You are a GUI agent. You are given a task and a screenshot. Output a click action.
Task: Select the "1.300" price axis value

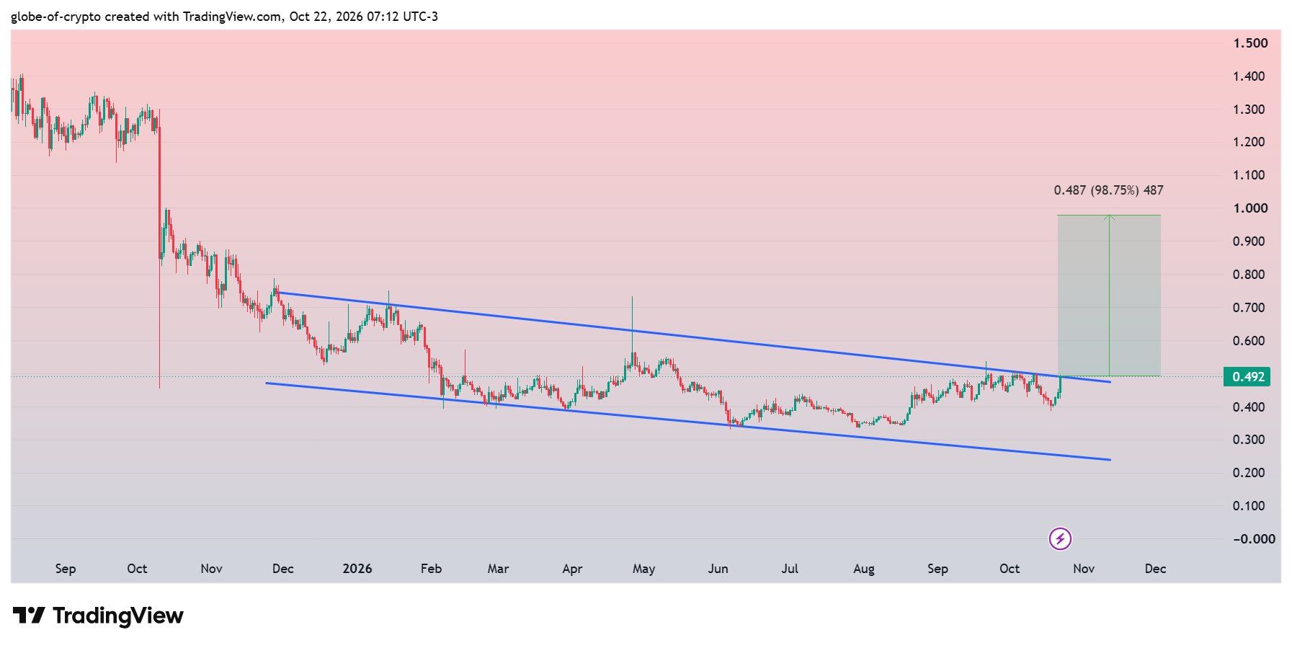pyautogui.click(x=1250, y=110)
